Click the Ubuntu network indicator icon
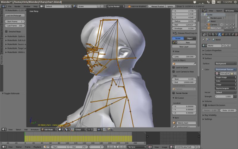The height and width of the screenshot is (149, 238). [208, 2]
